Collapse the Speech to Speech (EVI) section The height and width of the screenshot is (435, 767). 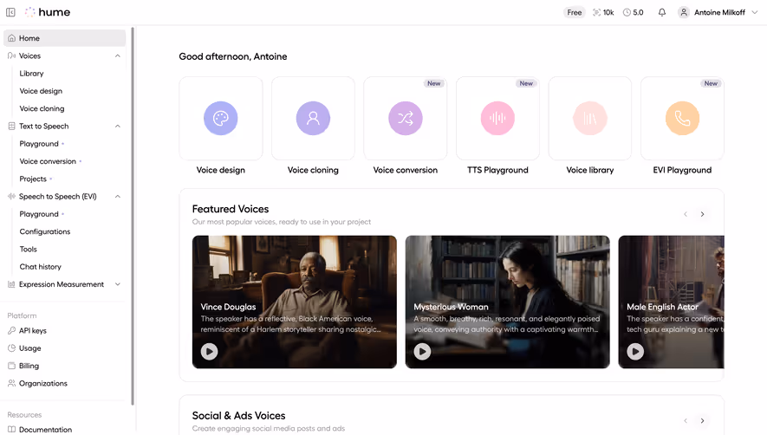click(117, 197)
